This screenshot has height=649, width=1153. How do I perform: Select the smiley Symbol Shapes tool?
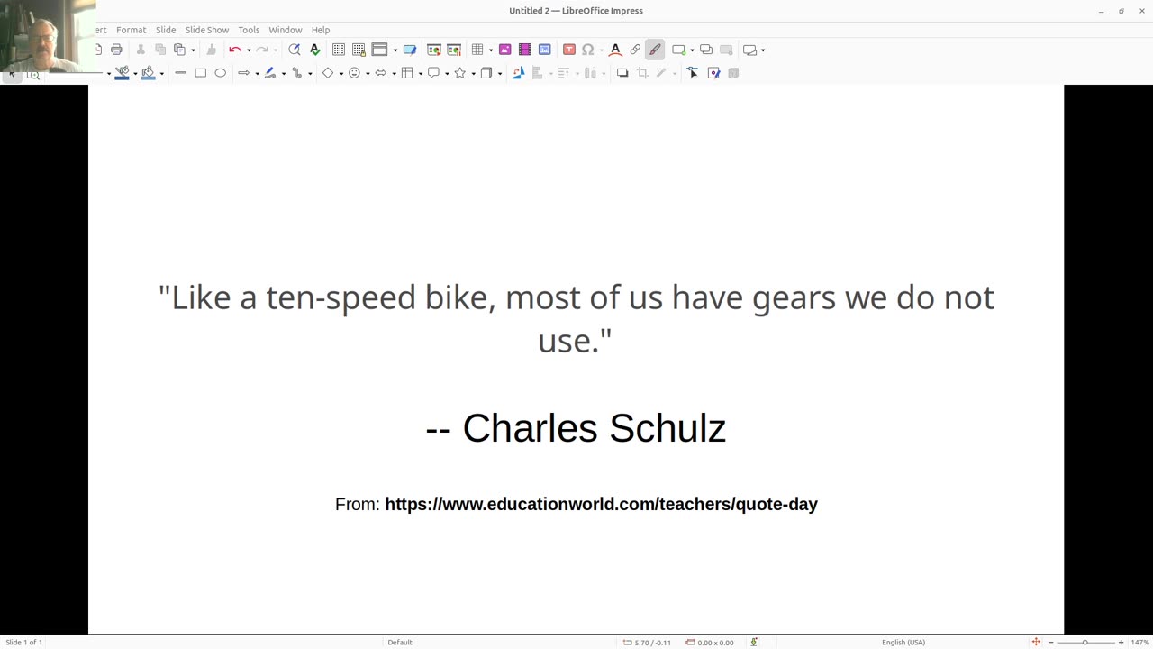(x=354, y=73)
